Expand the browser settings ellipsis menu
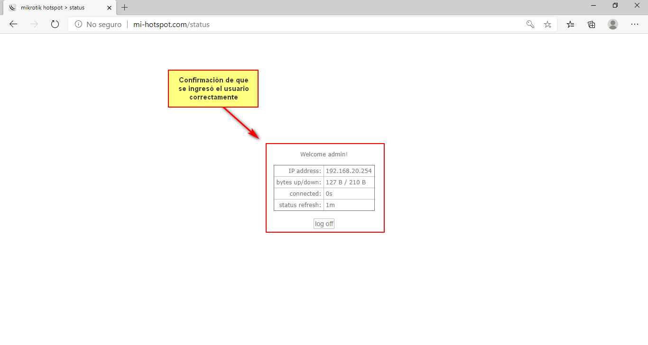The image size is (648, 345). 635,24
